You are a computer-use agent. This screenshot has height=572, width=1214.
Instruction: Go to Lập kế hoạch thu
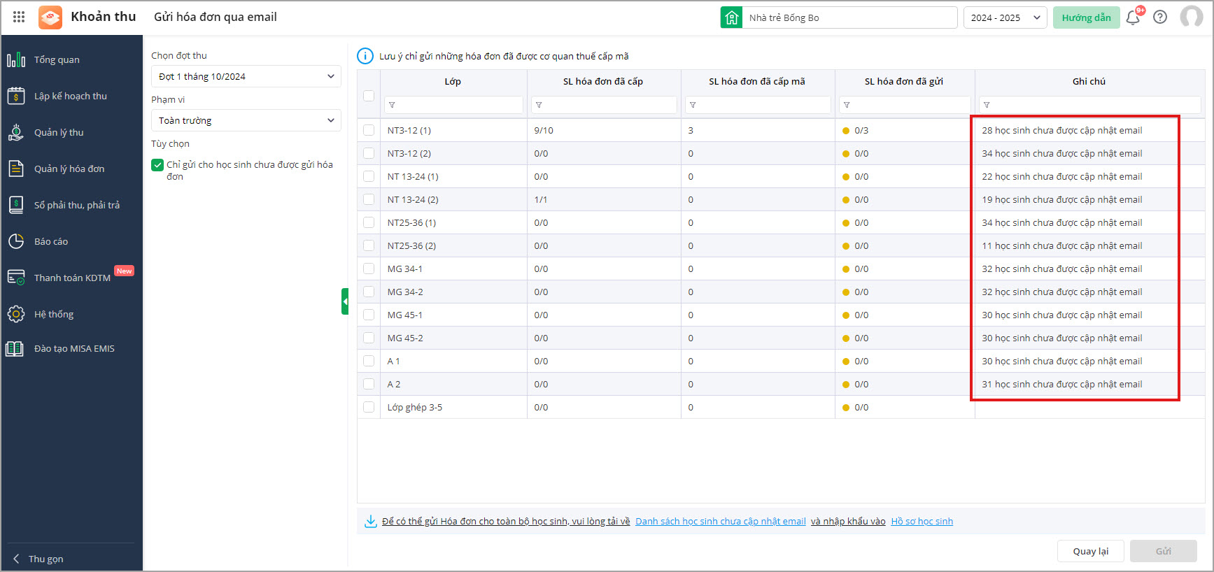(71, 96)
